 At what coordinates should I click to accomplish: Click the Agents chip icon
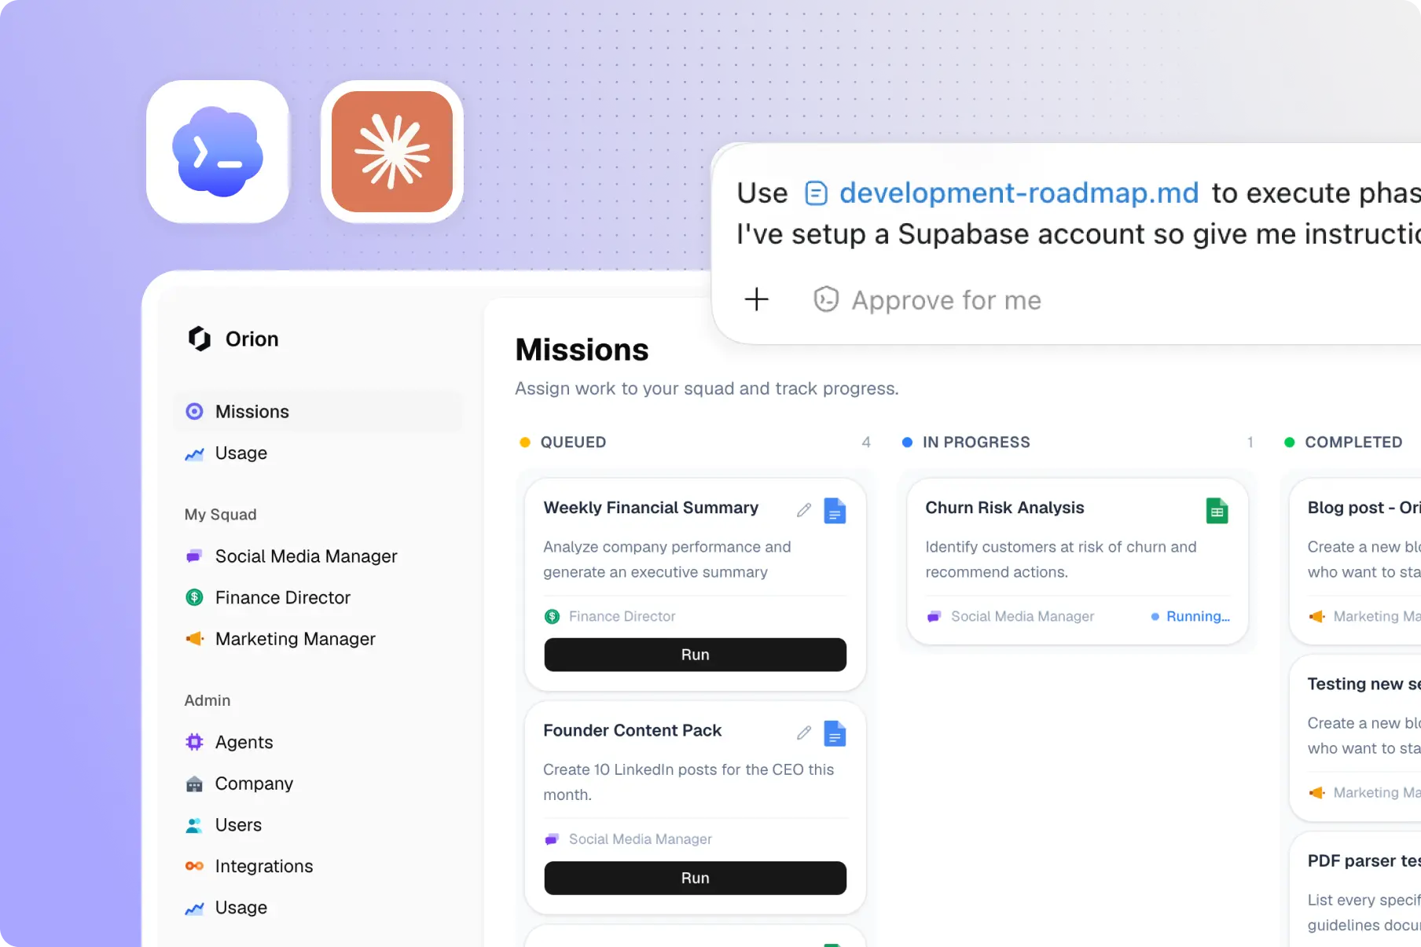(x=194, y=742)
